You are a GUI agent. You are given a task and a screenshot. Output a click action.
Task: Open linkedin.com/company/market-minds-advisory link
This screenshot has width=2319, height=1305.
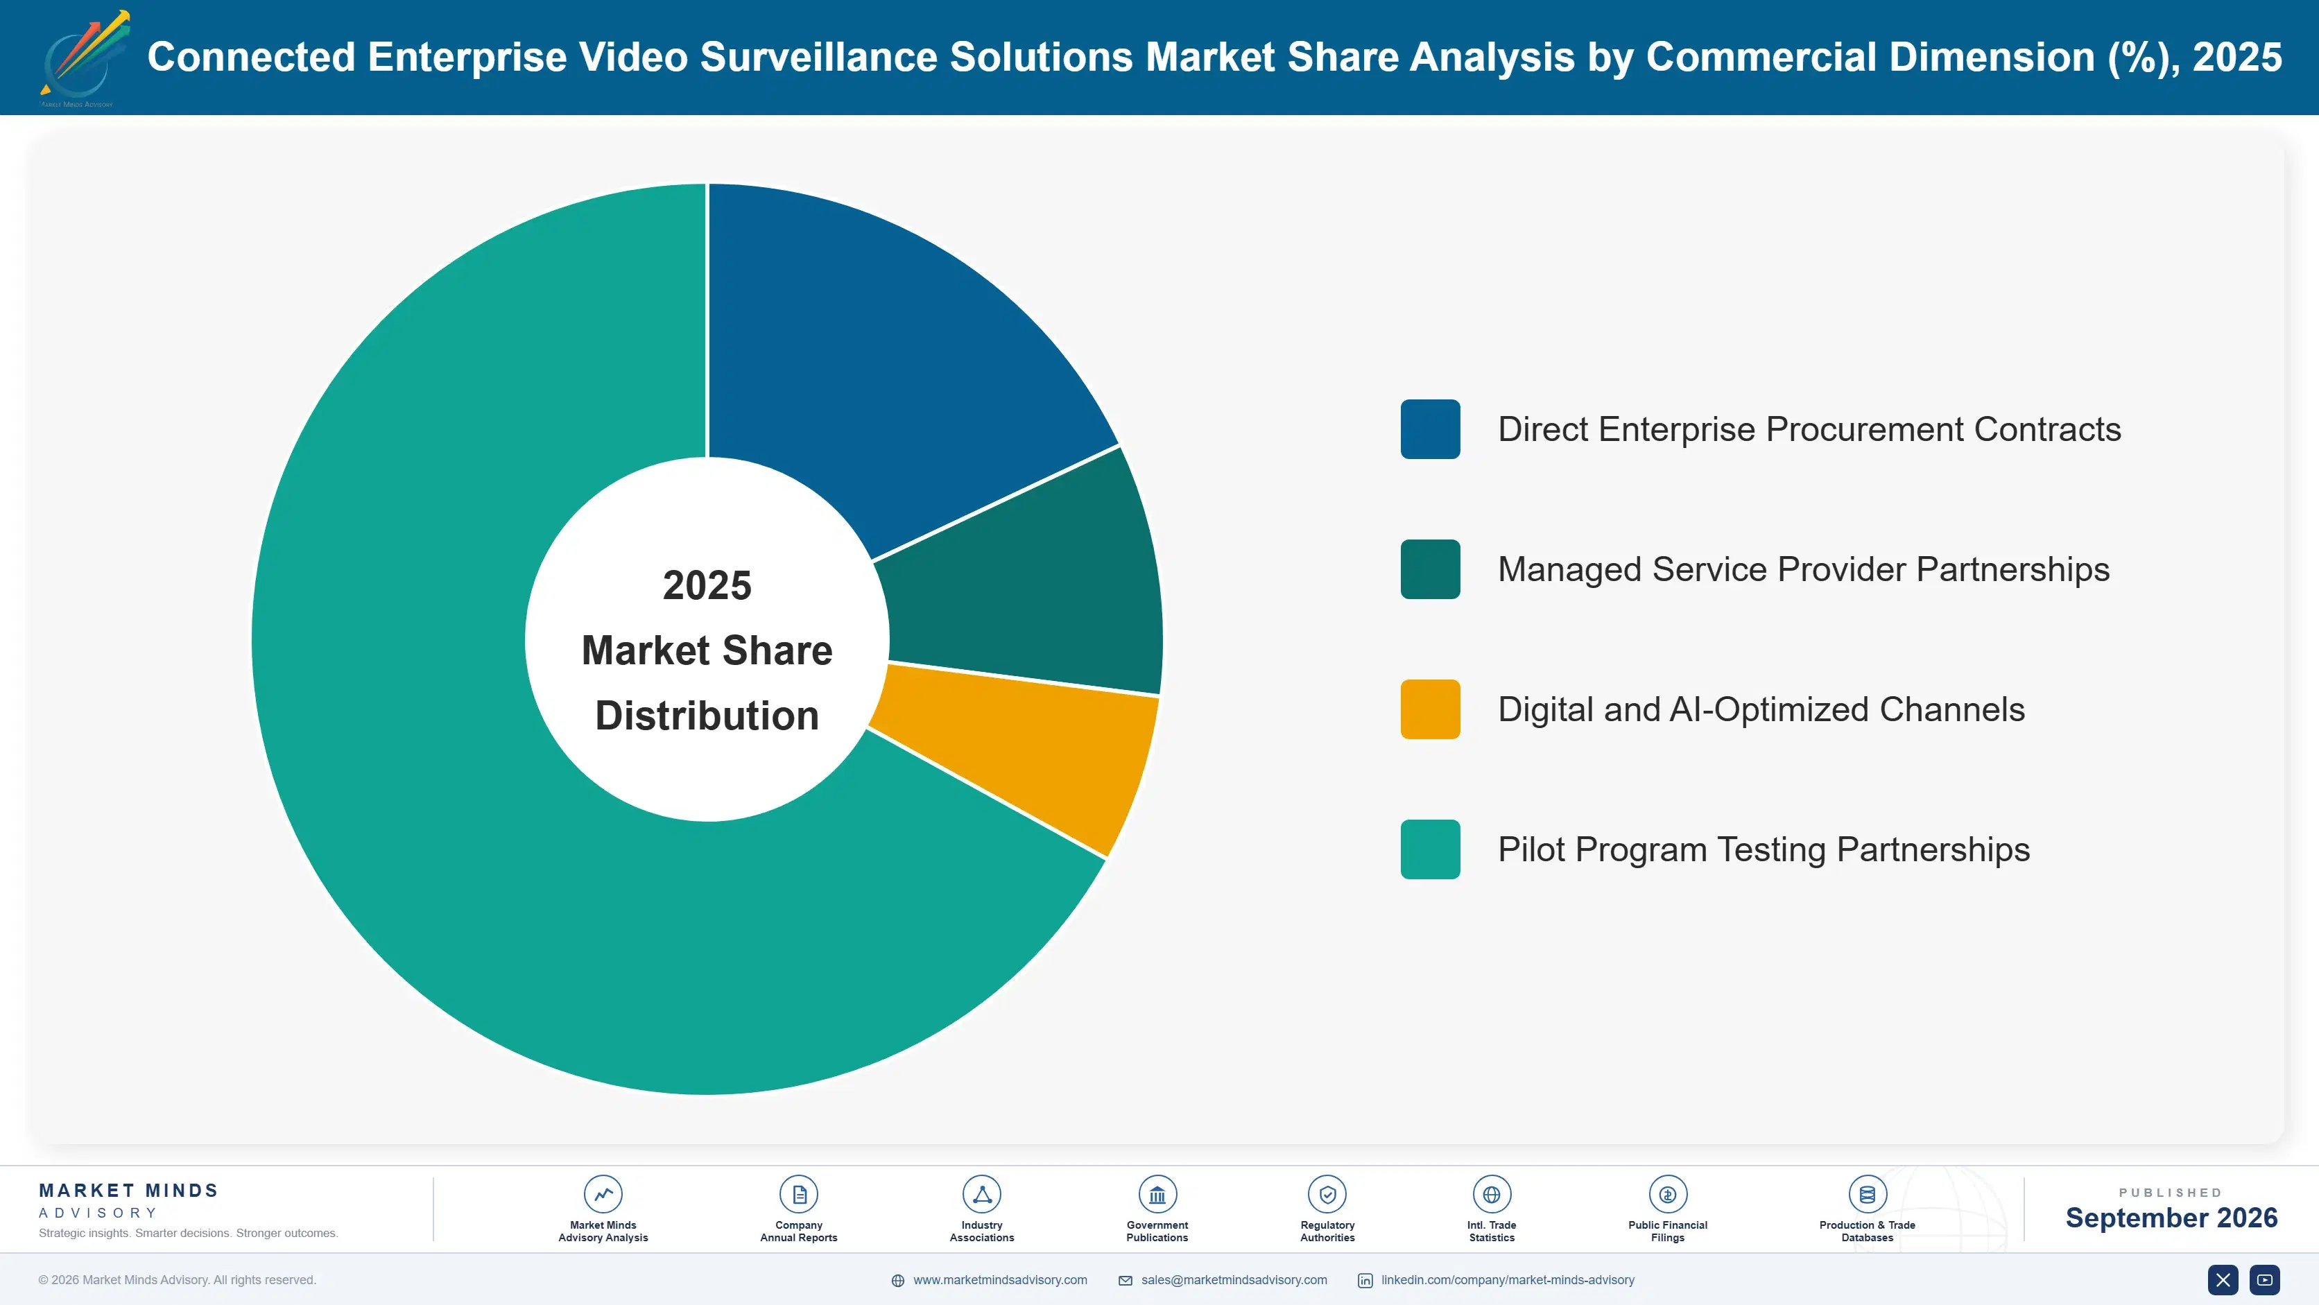pyautogui.click(x=1508, y=1280)
